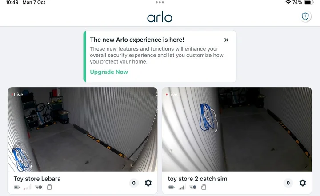The height and width of the screenshot is (196, 320).
Task: Tap SD card storage icon for Toy store Lebara
Action: (x=49, y=187)
